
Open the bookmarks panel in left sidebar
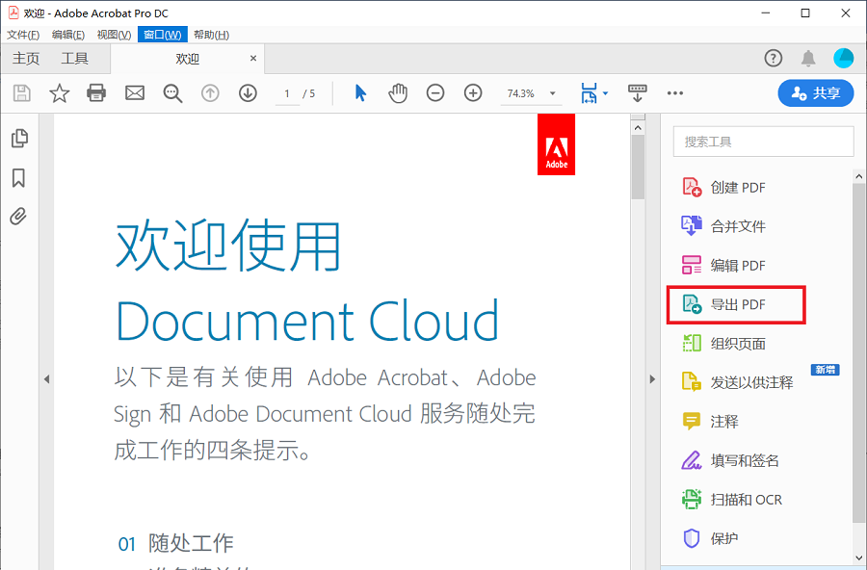(x=18, y=178)
